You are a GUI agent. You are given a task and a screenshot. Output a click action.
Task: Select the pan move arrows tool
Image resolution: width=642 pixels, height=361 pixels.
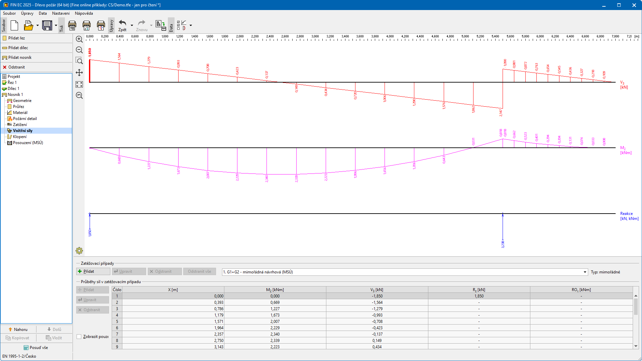[79, 73]
